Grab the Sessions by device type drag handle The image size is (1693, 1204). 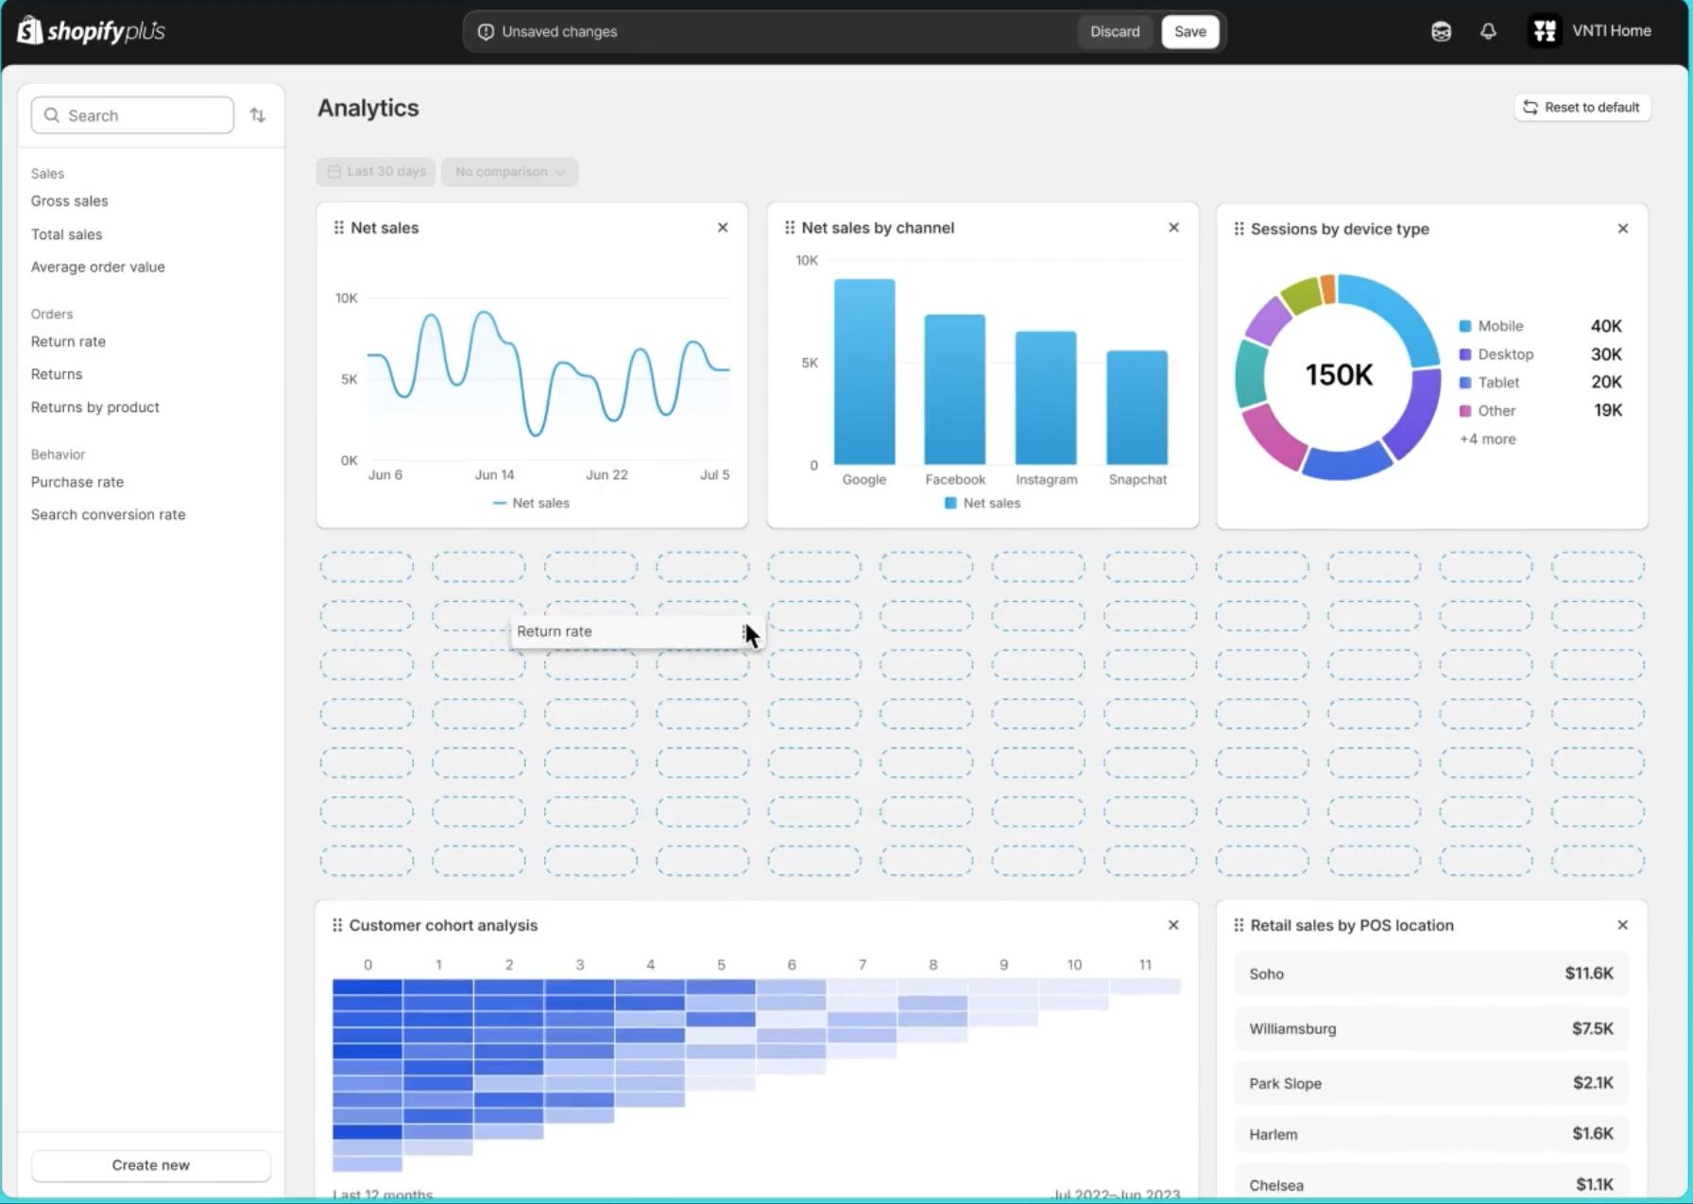point(1239,229)
